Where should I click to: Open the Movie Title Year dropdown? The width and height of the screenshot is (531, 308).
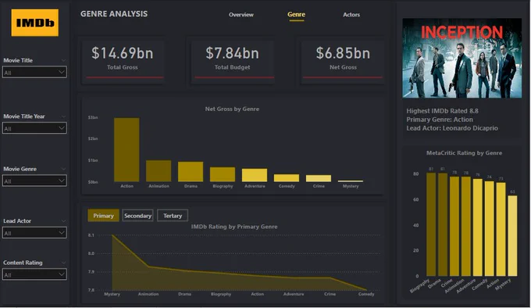(x=34, y=128)
